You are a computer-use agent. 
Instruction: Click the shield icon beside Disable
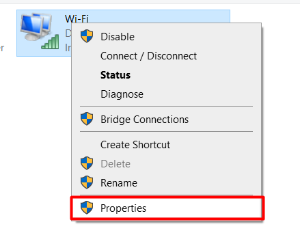point(87,36)
